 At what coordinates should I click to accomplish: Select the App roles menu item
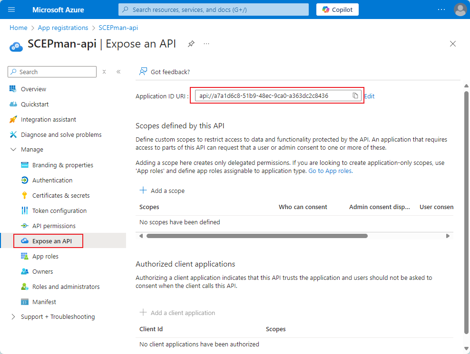tap(45, 256)
